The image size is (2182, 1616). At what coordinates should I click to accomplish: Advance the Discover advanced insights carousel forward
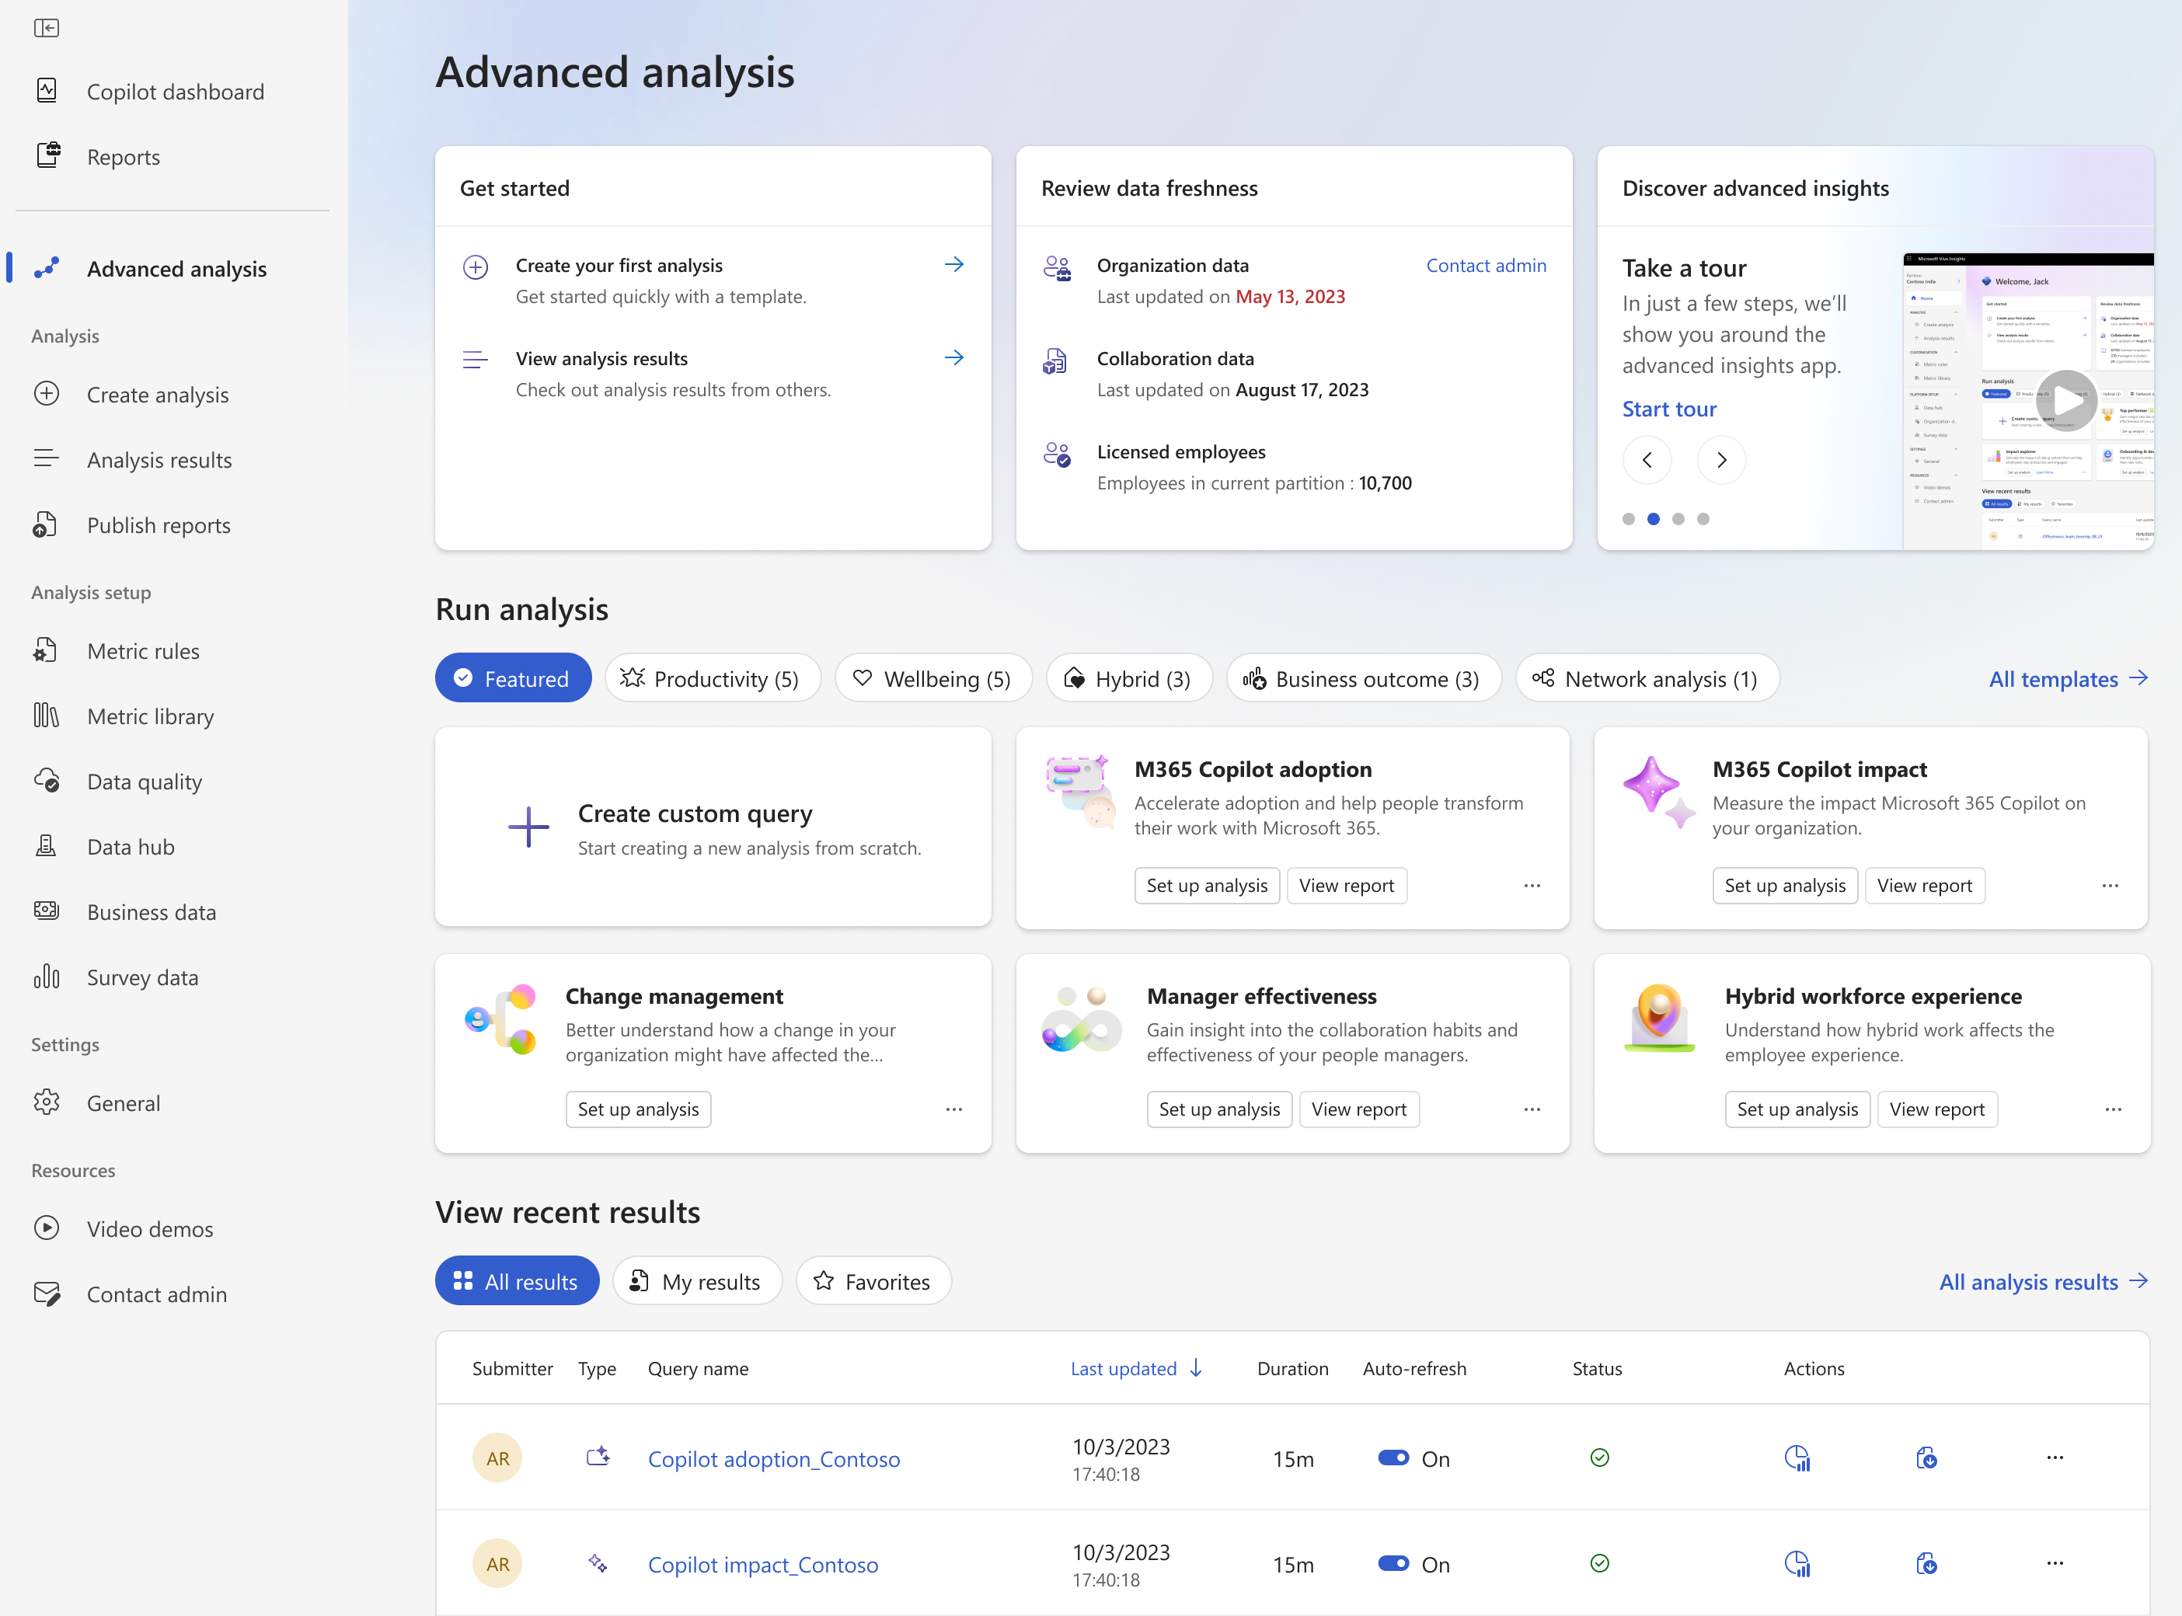(x=1721, y=460)
